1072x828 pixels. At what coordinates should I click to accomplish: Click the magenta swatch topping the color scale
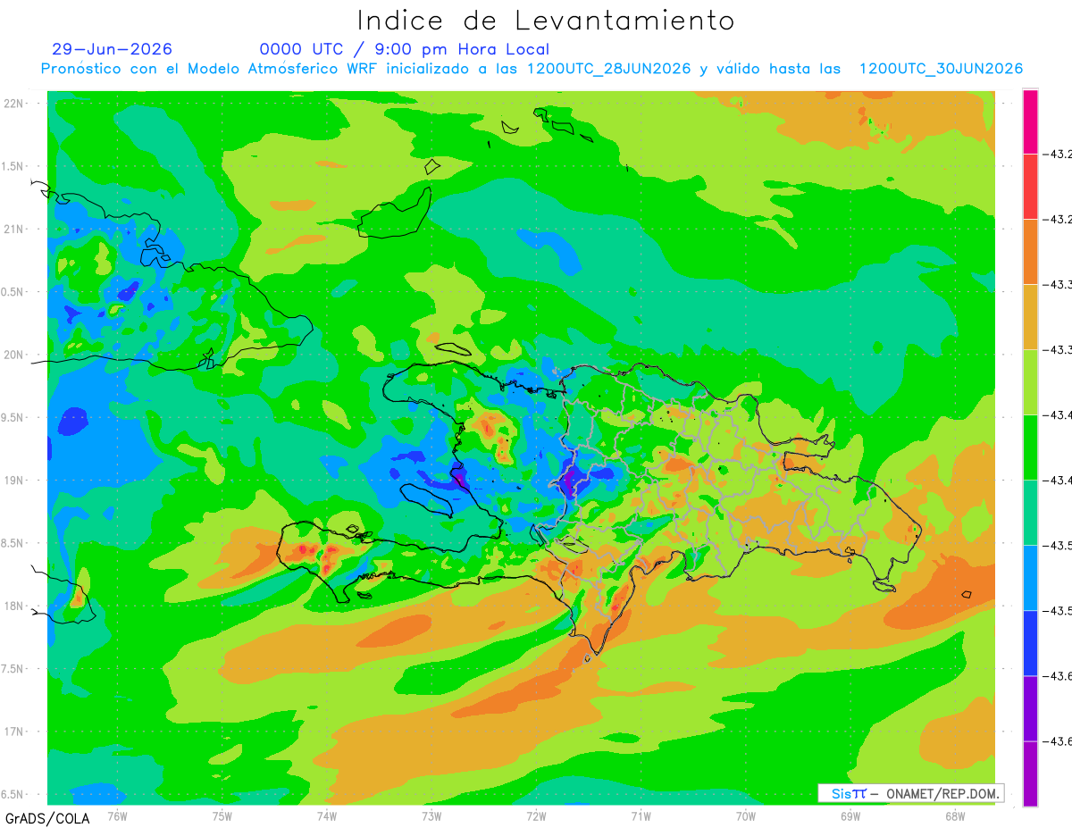[1030, 121]
